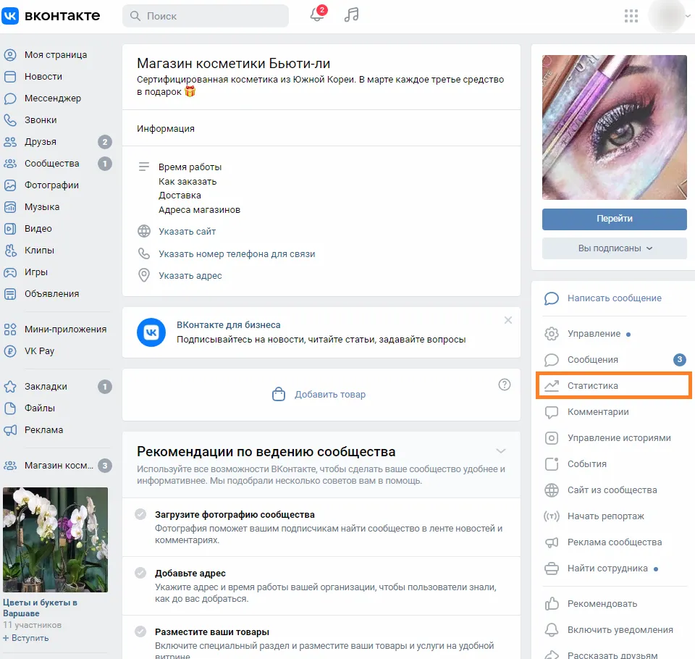
Task: Open community Сообщения with badge 3
Action: tap(615, 360)
